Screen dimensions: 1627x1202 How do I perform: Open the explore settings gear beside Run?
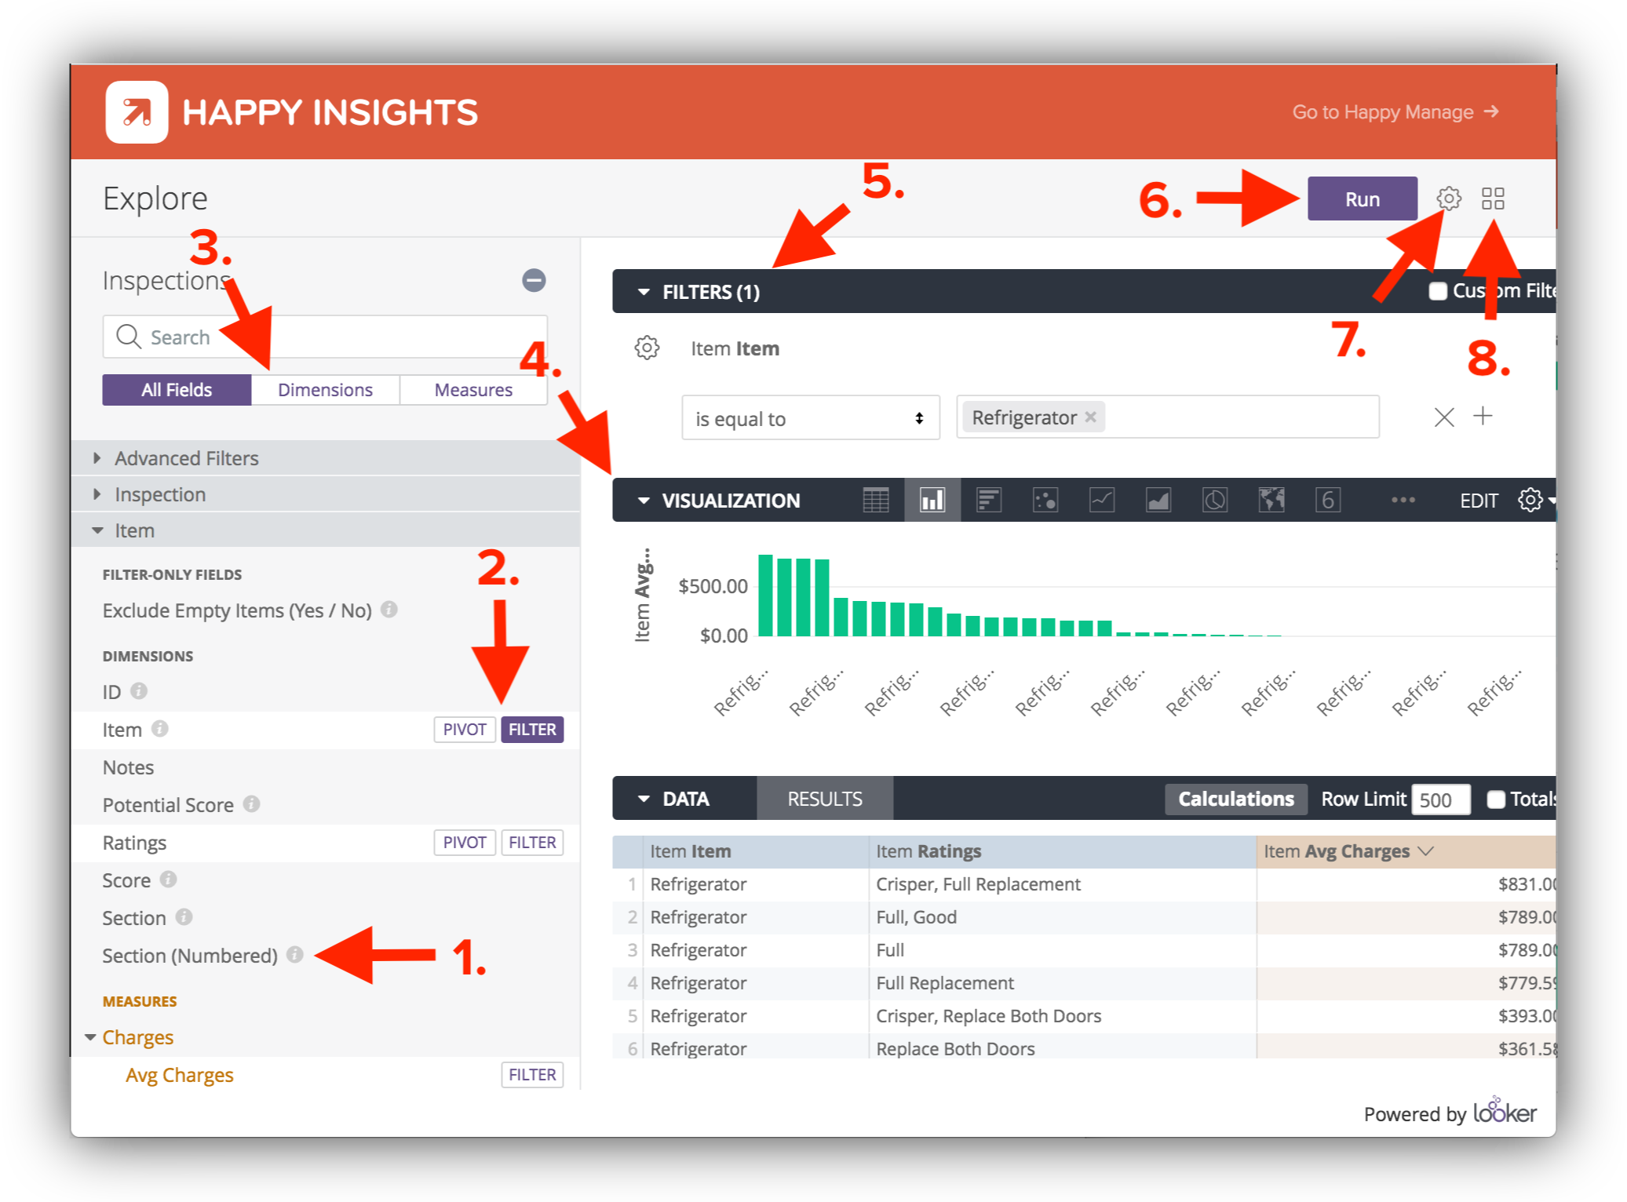tap(1448, 199)
